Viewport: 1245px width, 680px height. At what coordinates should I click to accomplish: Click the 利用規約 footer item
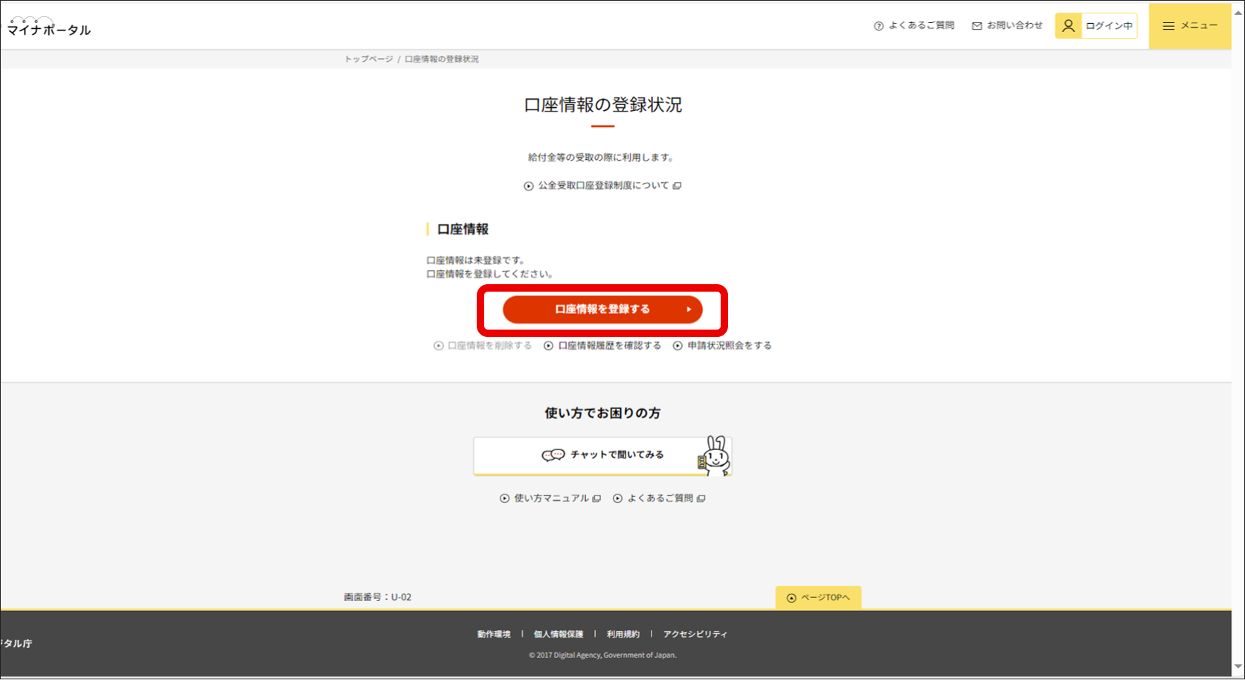tap(622, 633)
